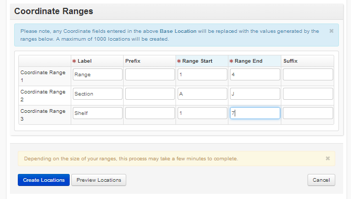This screenshot has width=351, height=199.
Task: Edit Range End field containing J
Action: tap(255, 93)
